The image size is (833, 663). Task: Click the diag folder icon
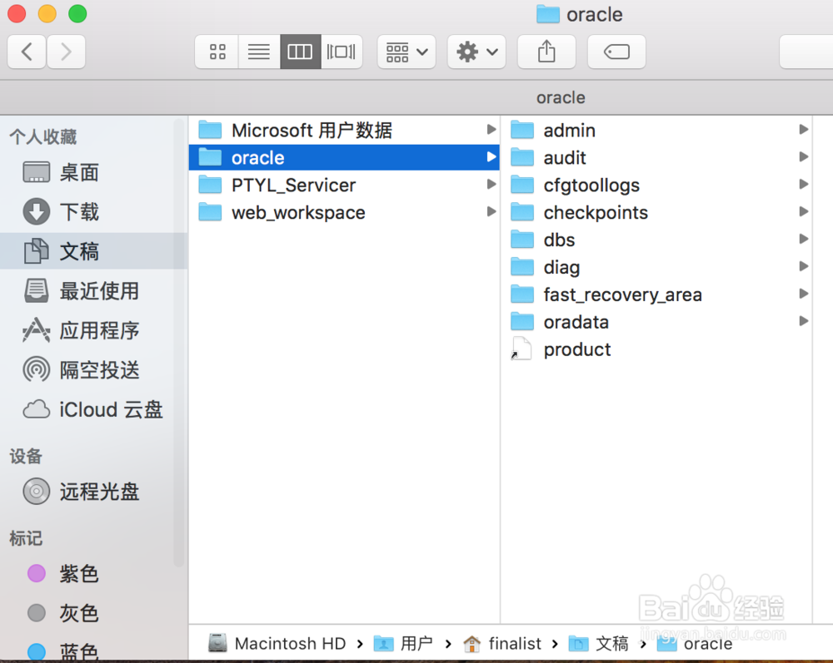(x=522, y=267)
